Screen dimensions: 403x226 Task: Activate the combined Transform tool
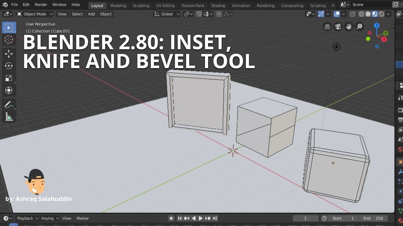[x=9, y=90]
